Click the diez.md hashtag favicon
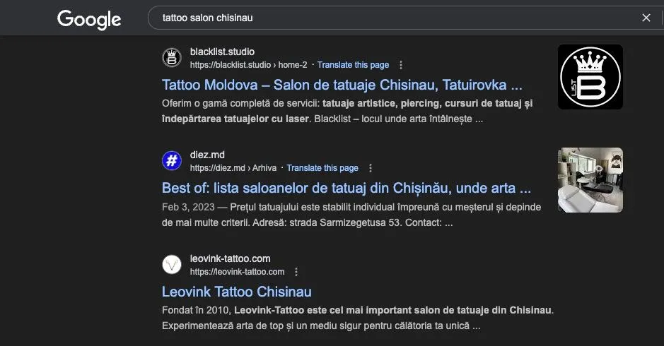 click(x=172, y=161)
